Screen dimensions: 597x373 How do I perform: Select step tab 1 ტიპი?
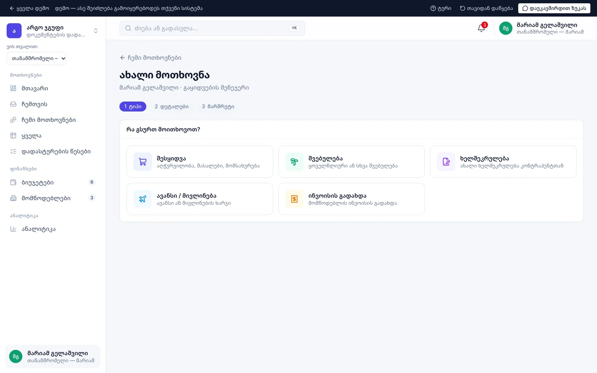coord(133,107)
